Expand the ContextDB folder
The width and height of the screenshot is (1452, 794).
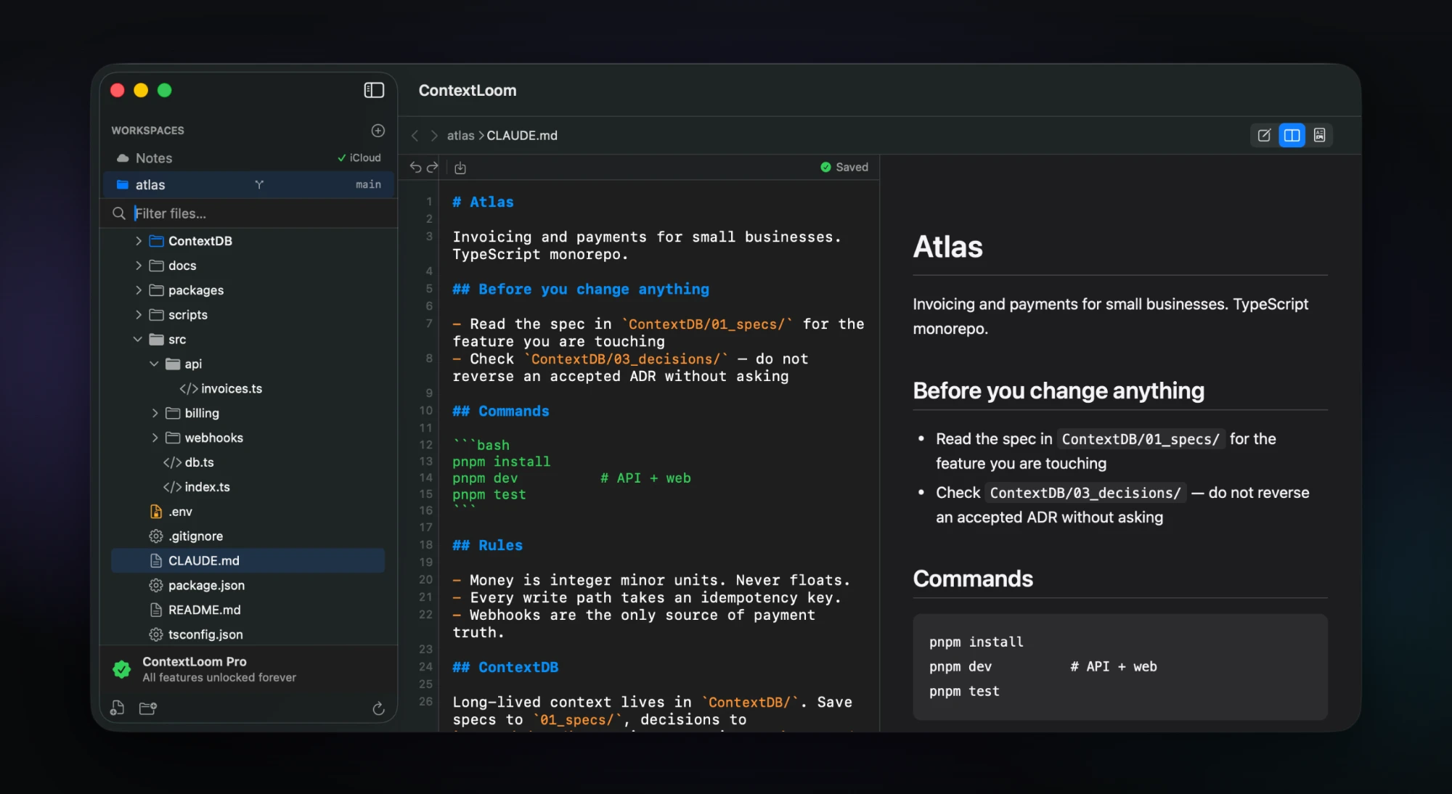pyautogui.click(x=139, y=241)
